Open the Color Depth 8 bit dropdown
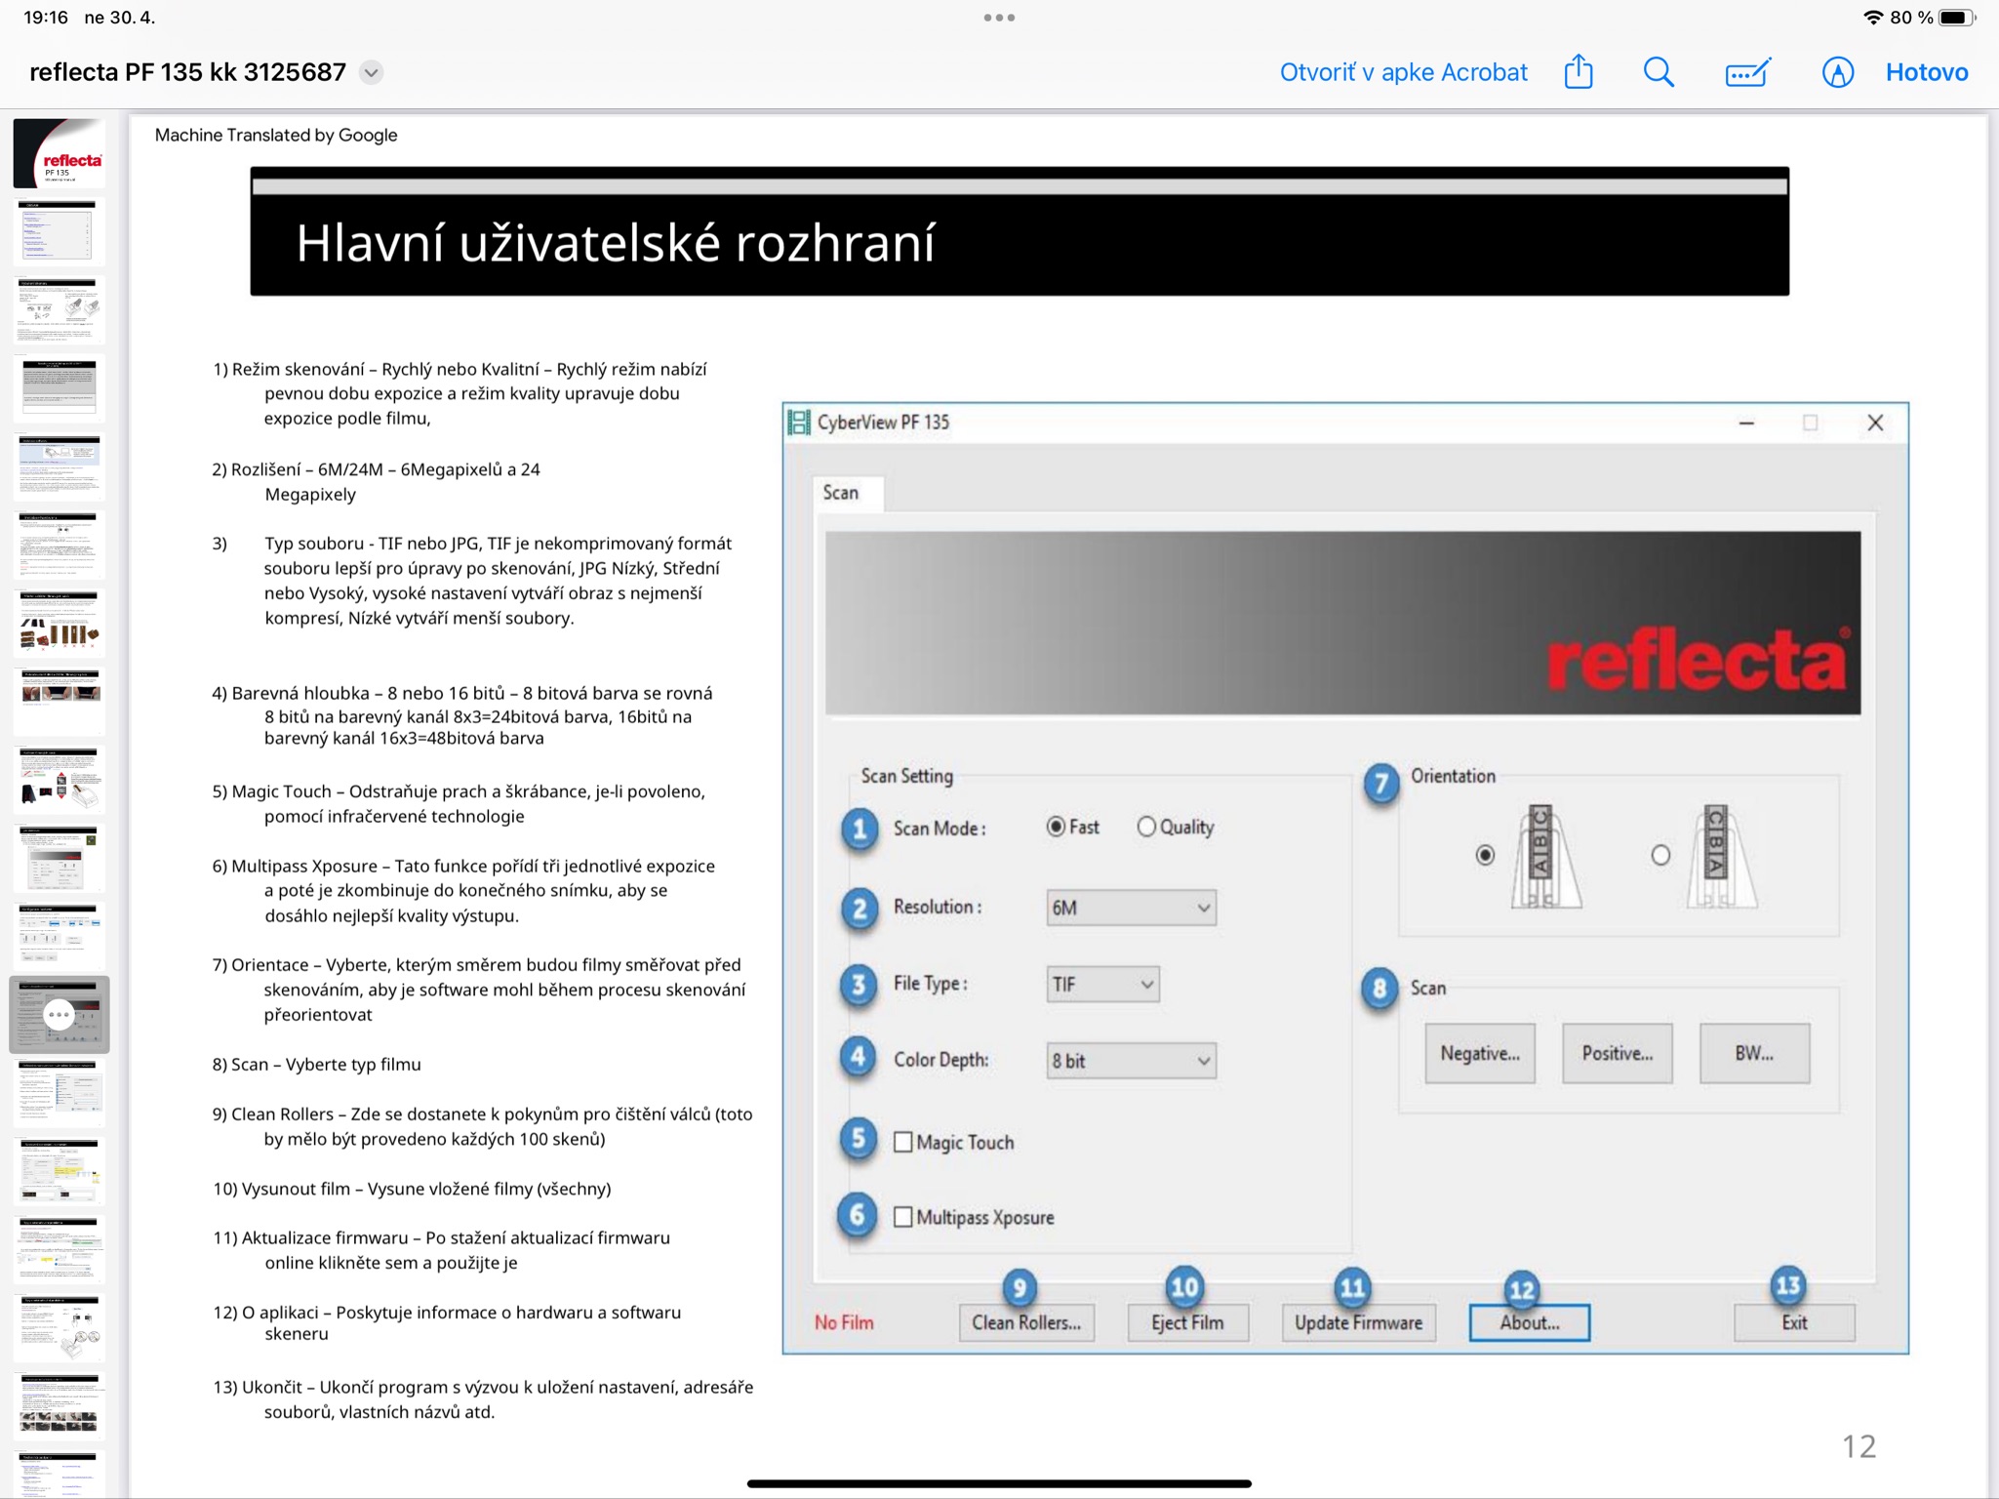This screenshot has width=1999, height=1499. click(x=1131, y=1060)
